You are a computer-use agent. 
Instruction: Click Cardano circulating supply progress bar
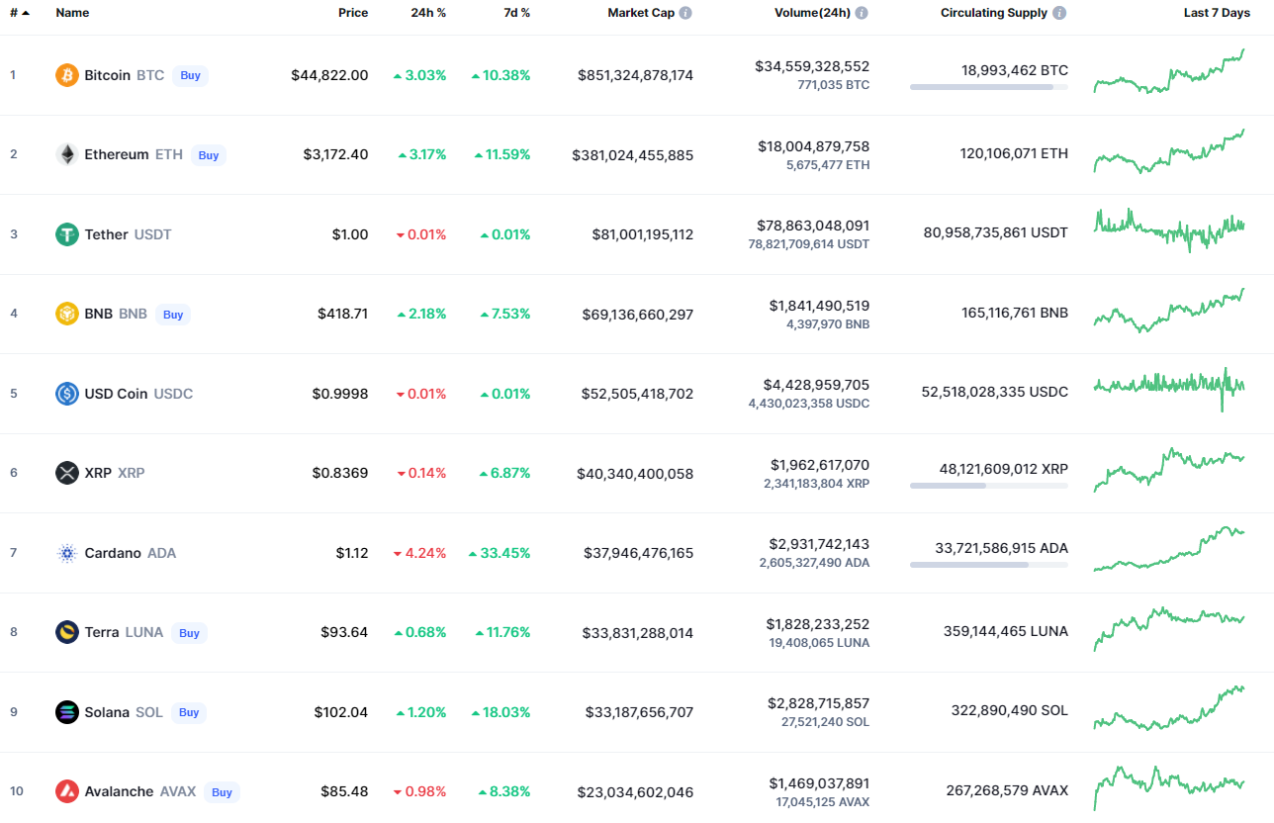[x=989, y=565]
